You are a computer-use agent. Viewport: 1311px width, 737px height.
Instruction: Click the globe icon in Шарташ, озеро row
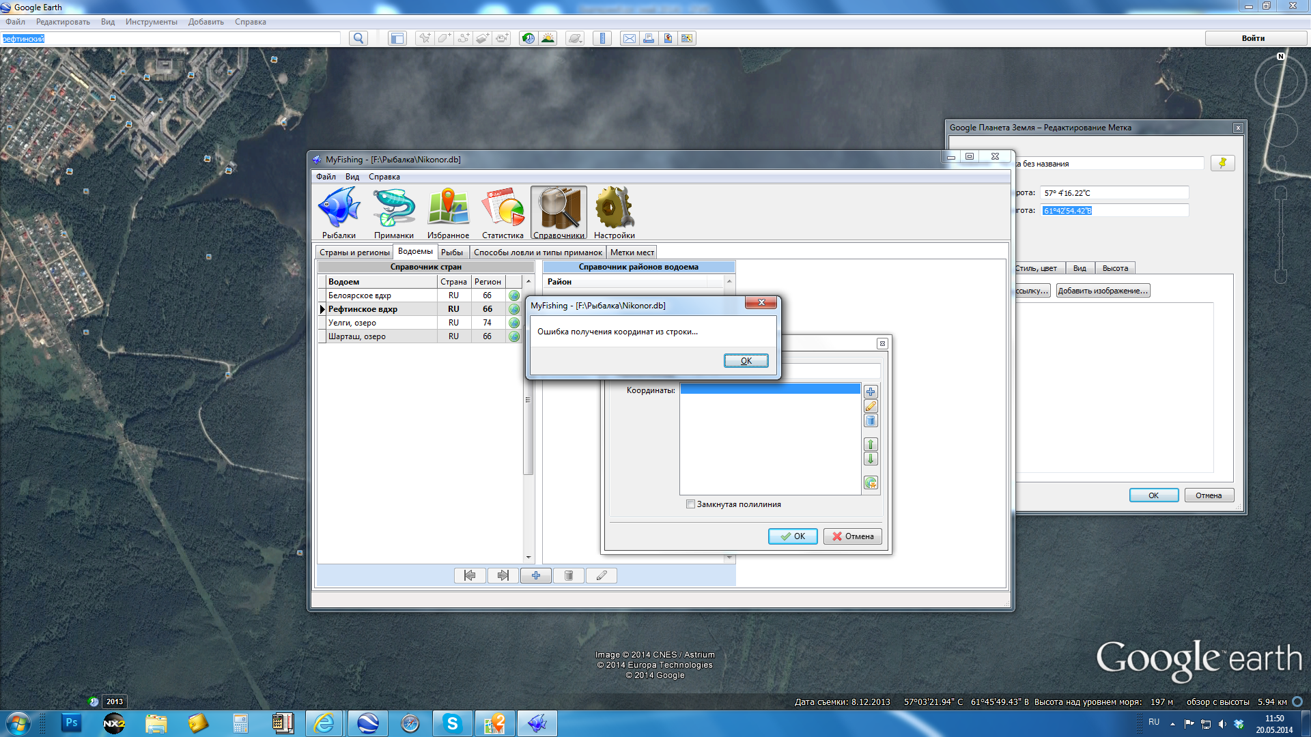(x=514, y=336)
